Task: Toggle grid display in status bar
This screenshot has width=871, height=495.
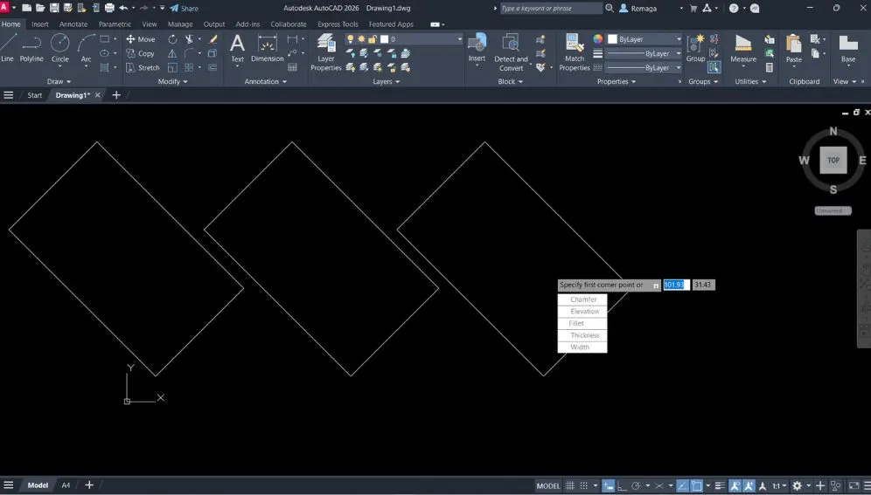Action: [x=570, y=485]
